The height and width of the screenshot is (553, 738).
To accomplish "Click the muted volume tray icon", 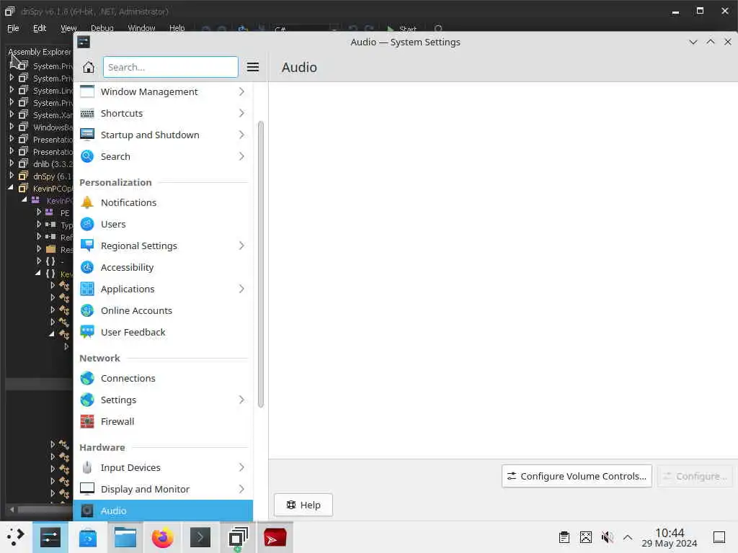I will [607, 537].
